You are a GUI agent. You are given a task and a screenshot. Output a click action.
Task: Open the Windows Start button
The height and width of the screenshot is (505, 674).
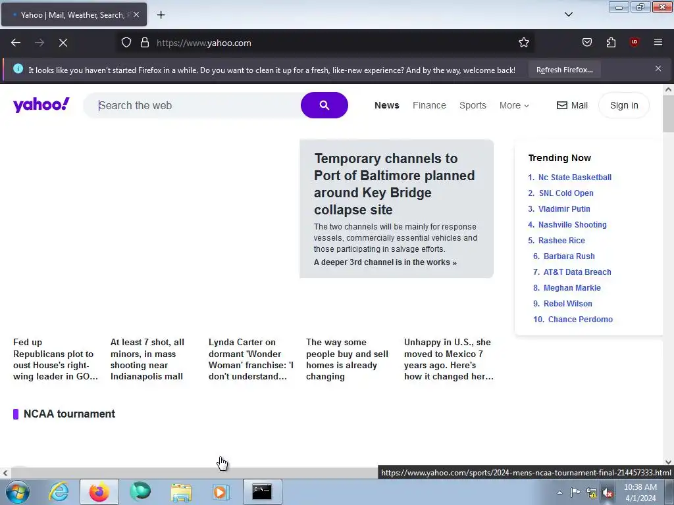[17, 492]
